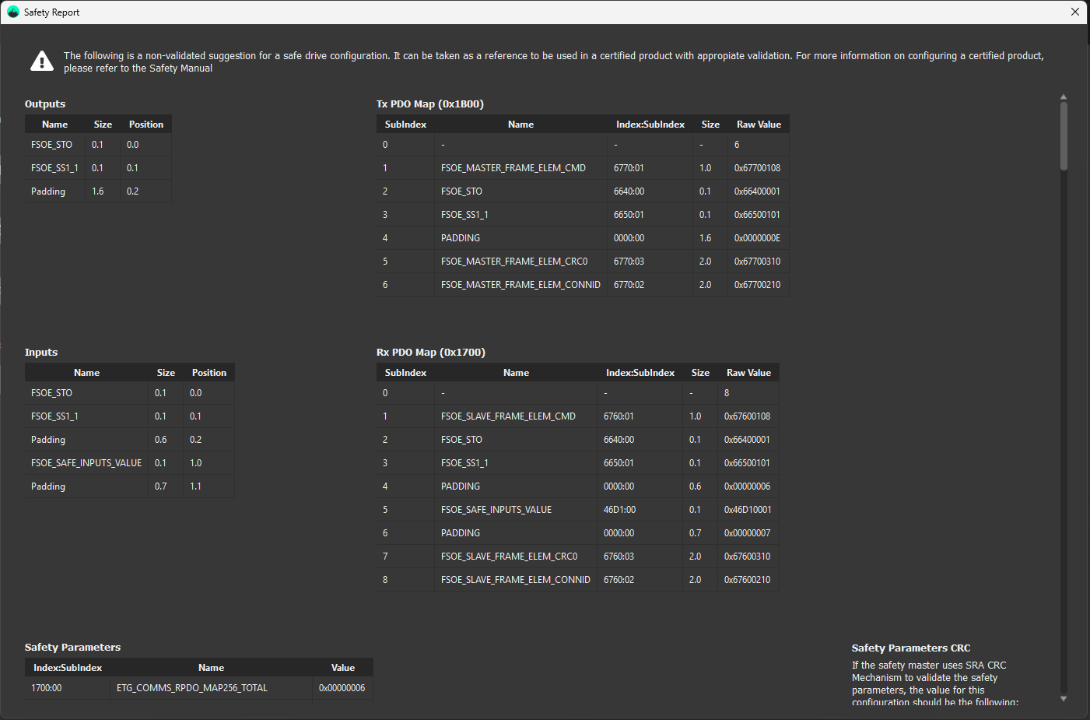The image size is (1090, 720).
Task: Select the ETG_COMMS_RPDO_MAP256_TOTAL parameter
Action: tap(192, 688)
